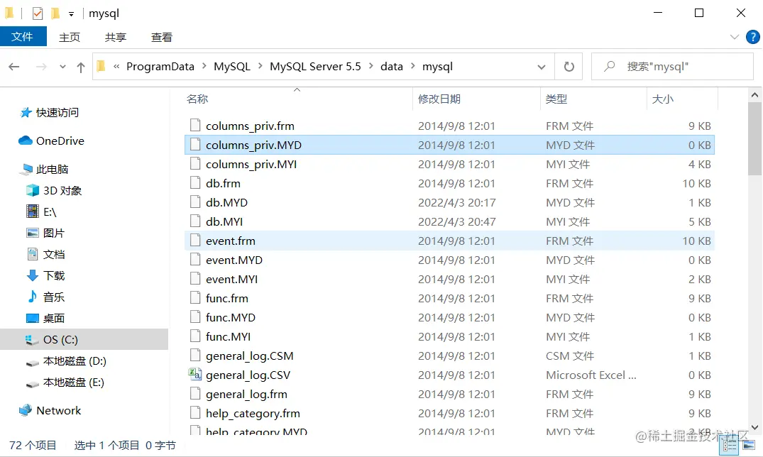Viewport: 763px width, 457px height.
Task: Click the Forward navigation arrow
Action: (x=41, y=67)
